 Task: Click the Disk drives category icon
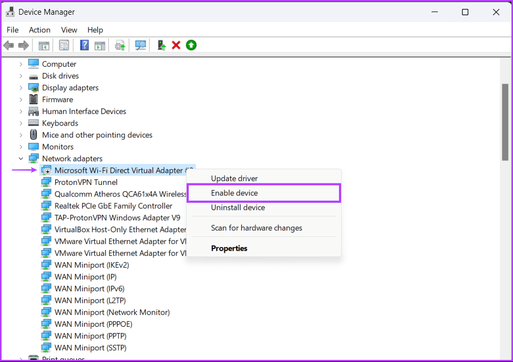pos(33,76)
